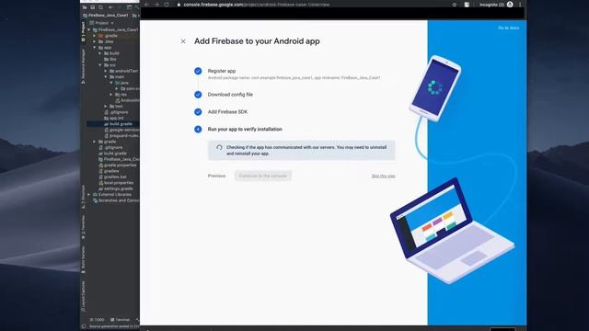
Task: Expand the build folder under app
Action: point(100,53)
